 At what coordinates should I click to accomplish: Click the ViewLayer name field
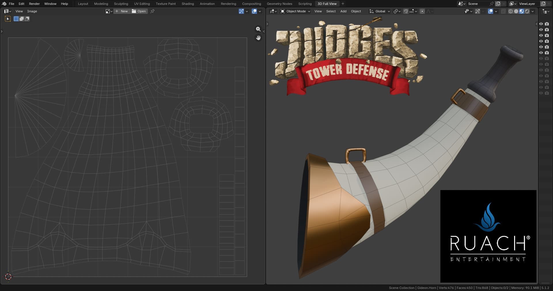coord(529,4)
